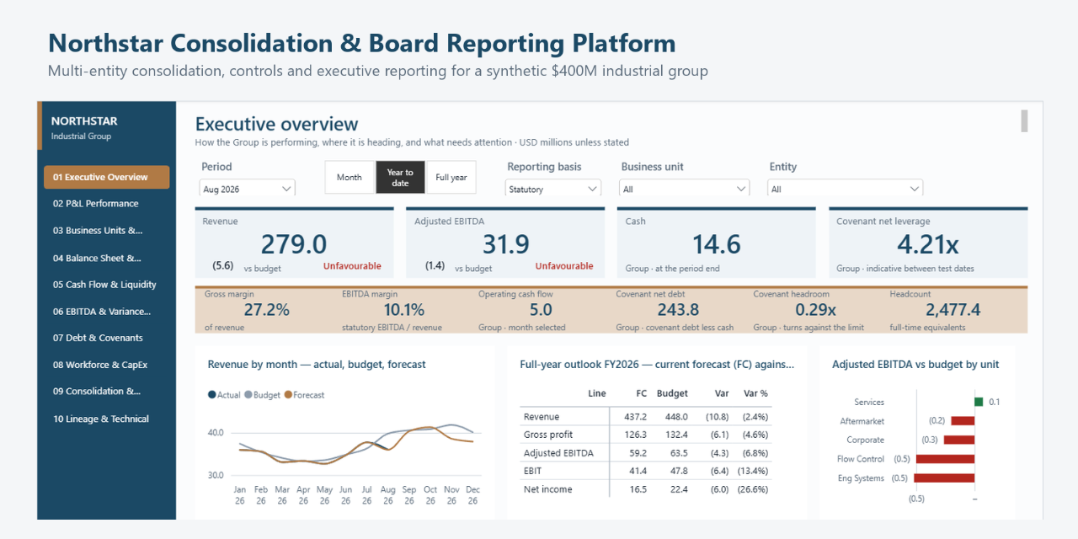Click the Budget legend marker

248,395
